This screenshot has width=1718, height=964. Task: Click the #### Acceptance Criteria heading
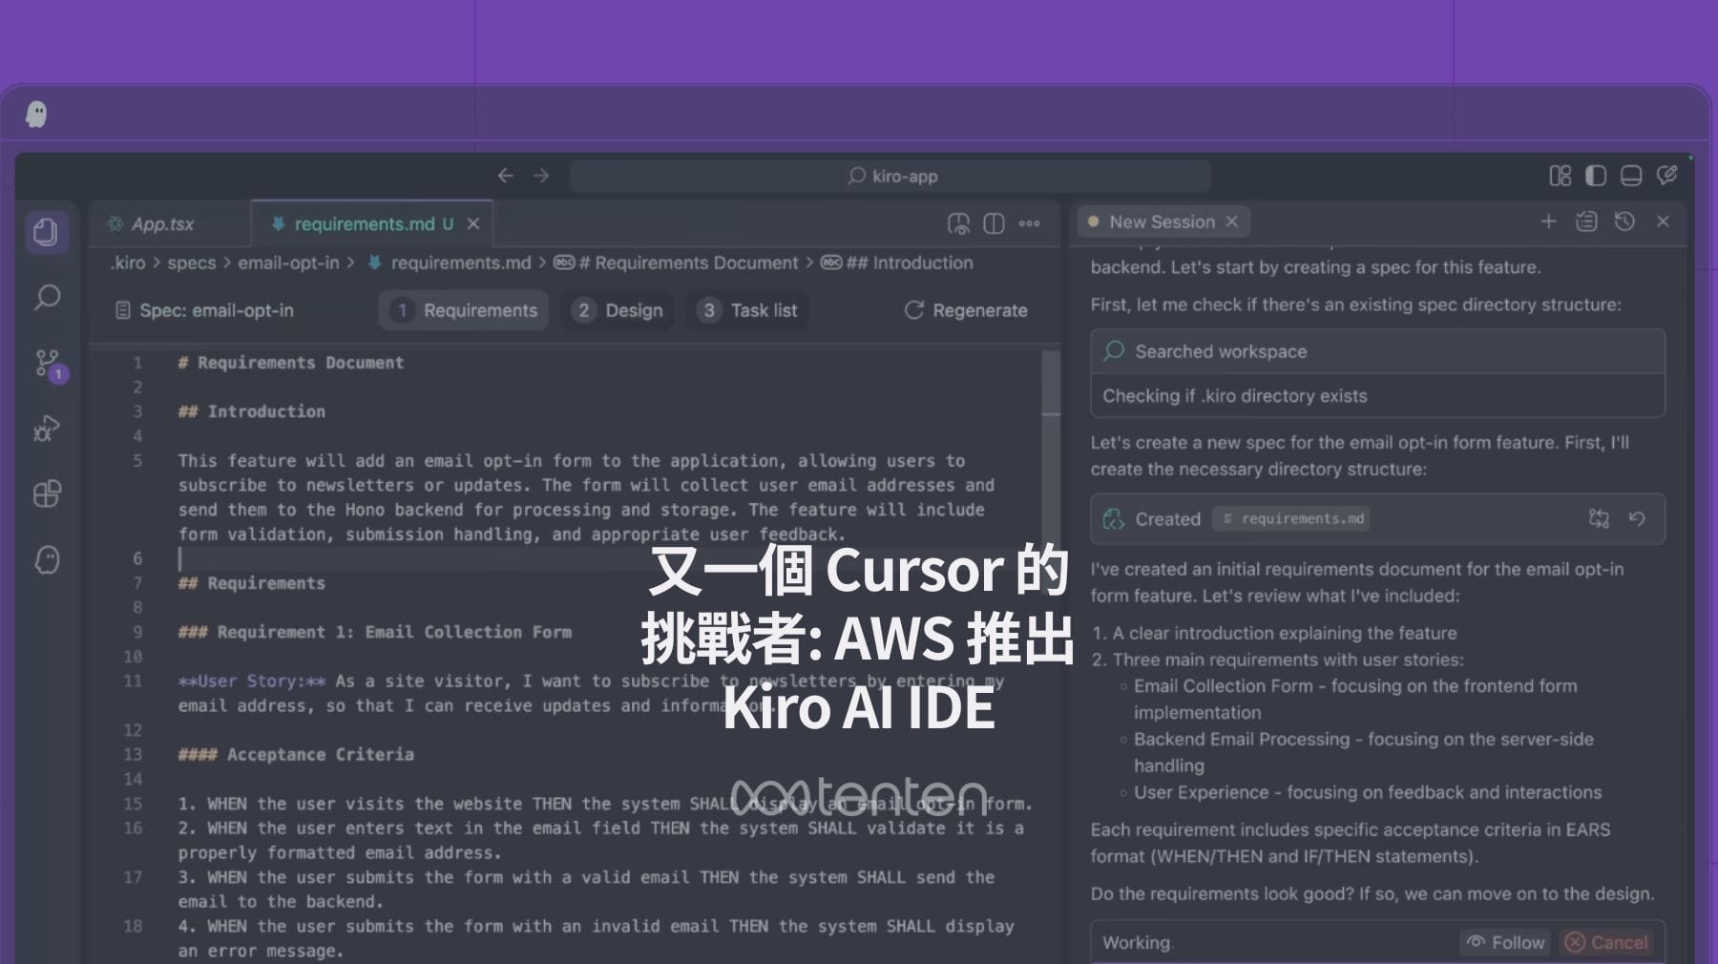[296, 754]
